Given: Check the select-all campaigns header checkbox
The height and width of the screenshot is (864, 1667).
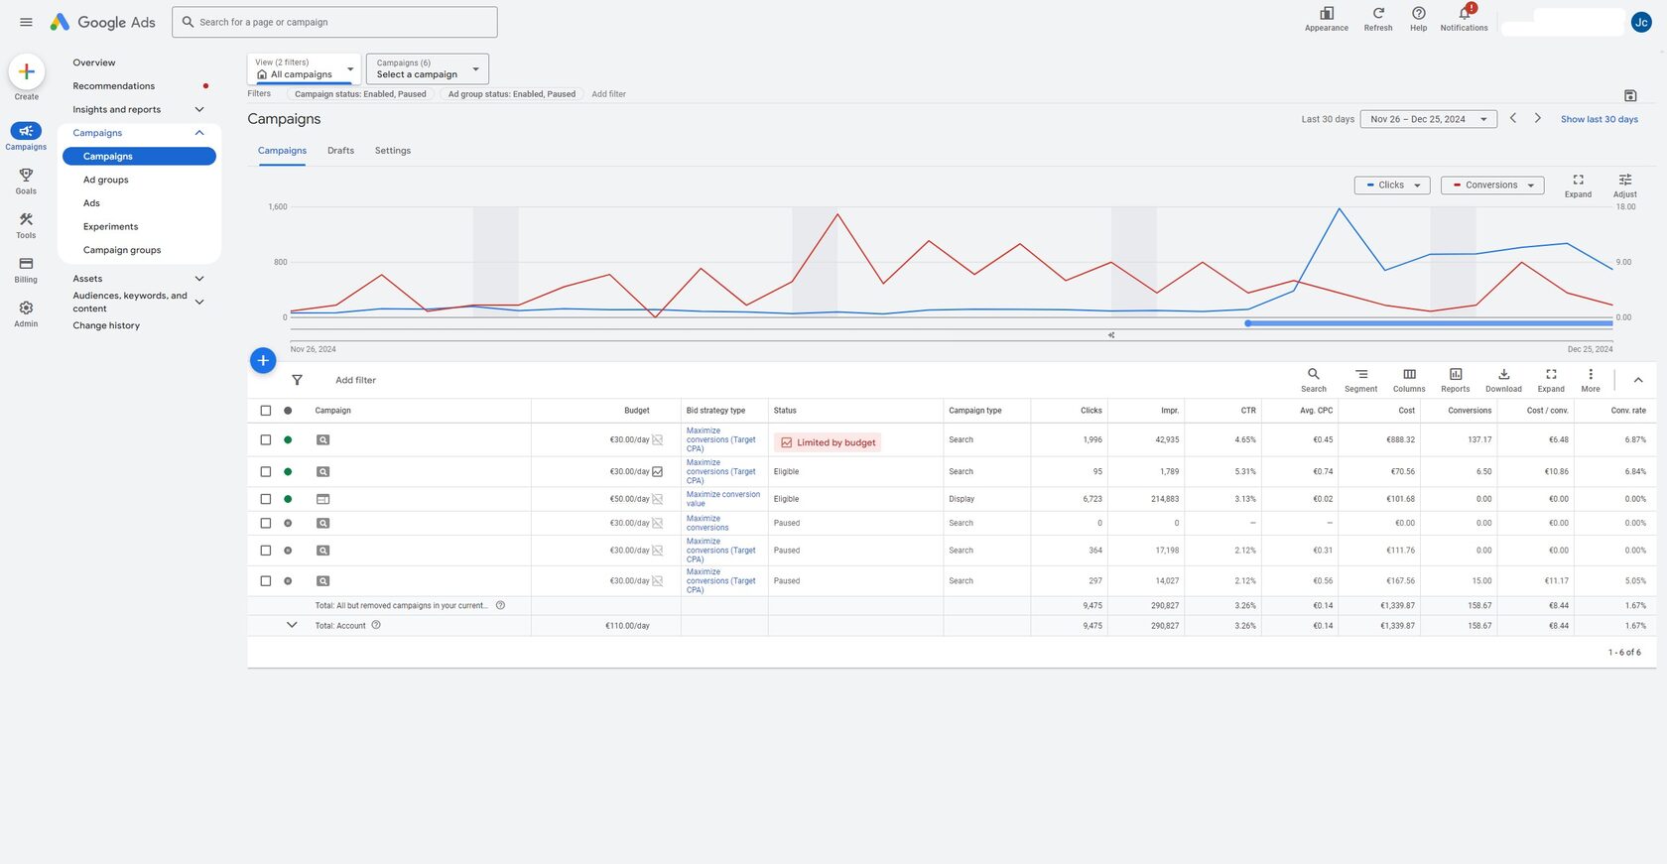Looking at the screenshot, I should pyautogui.click(x=265, y=411).
